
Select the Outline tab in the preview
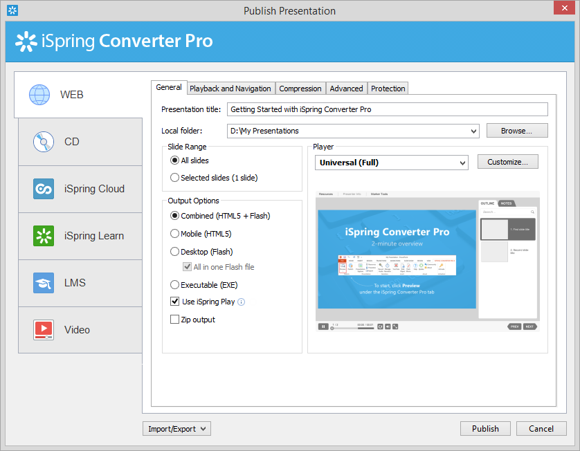click(487, 203)
